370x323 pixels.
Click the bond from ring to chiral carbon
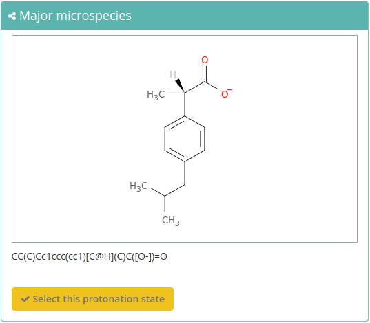(185, 104)
